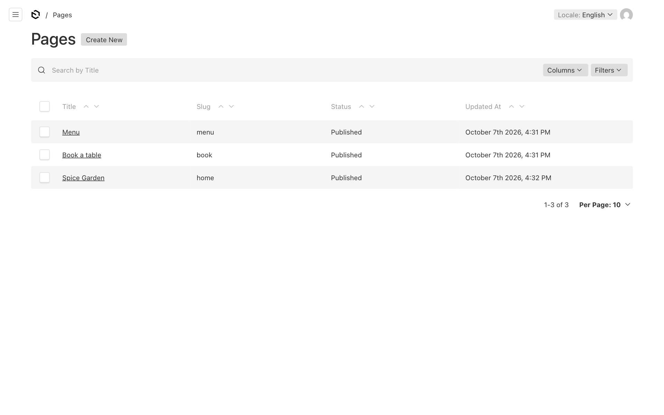Click the Slug column header label
The image size is (664, 415).
(x=203, y=107)
